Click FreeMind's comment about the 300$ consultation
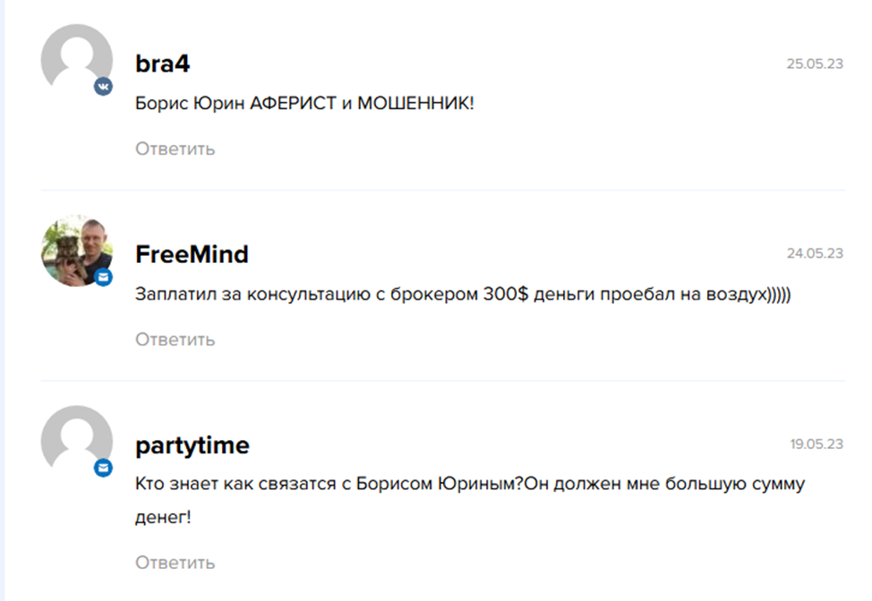 pyautogui.click(x=464, y=294)
